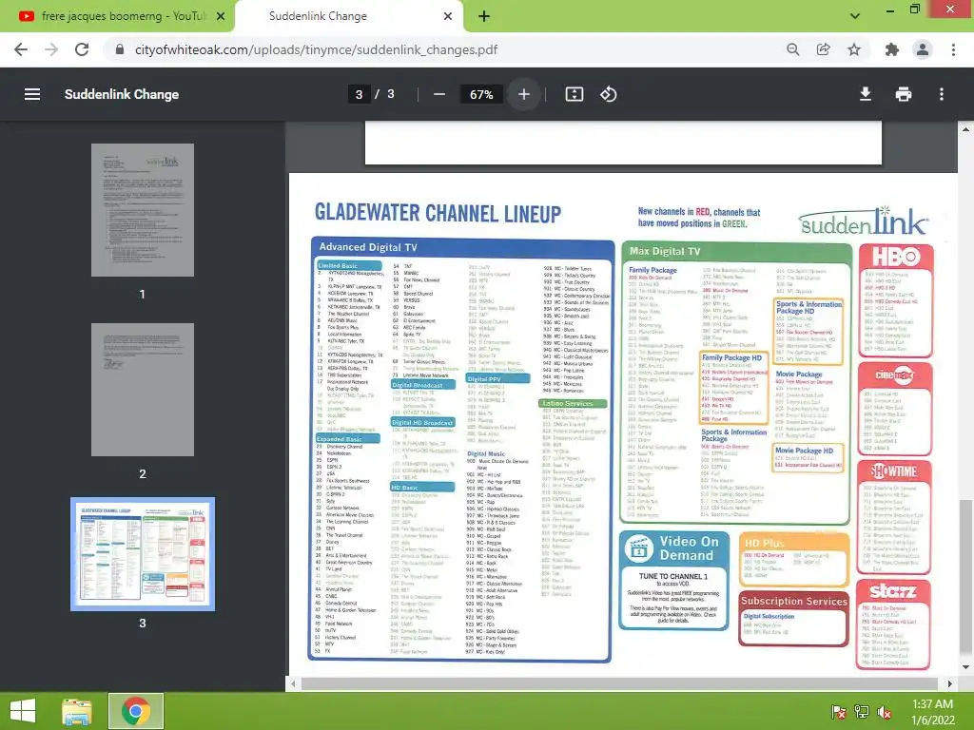Select page 3 thumbnail

(x=143, y=554)
